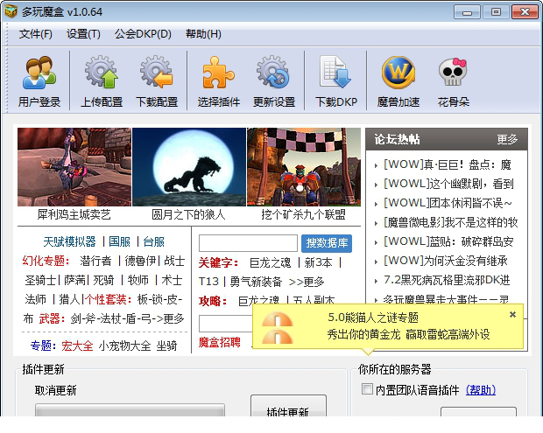Open forum post 7.2黑死病瓦格里流邪DK进
The image size is (543, 433).
(447, 280)
